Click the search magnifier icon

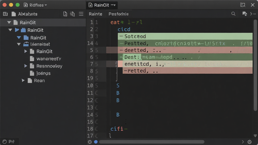[233, 14]
